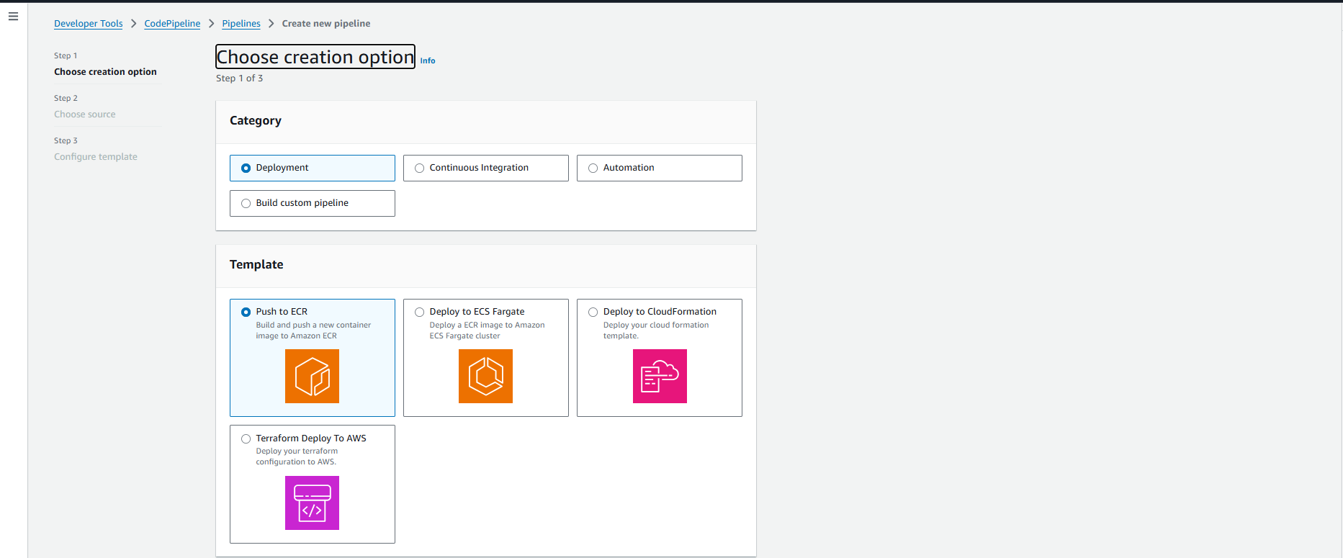Click Step 2 Choose source
The height and width of the screenshot is (558, 1343).
[x=85, y=114]
